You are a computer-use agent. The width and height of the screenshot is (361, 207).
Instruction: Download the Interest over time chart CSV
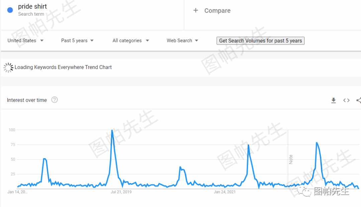[333, 100]
